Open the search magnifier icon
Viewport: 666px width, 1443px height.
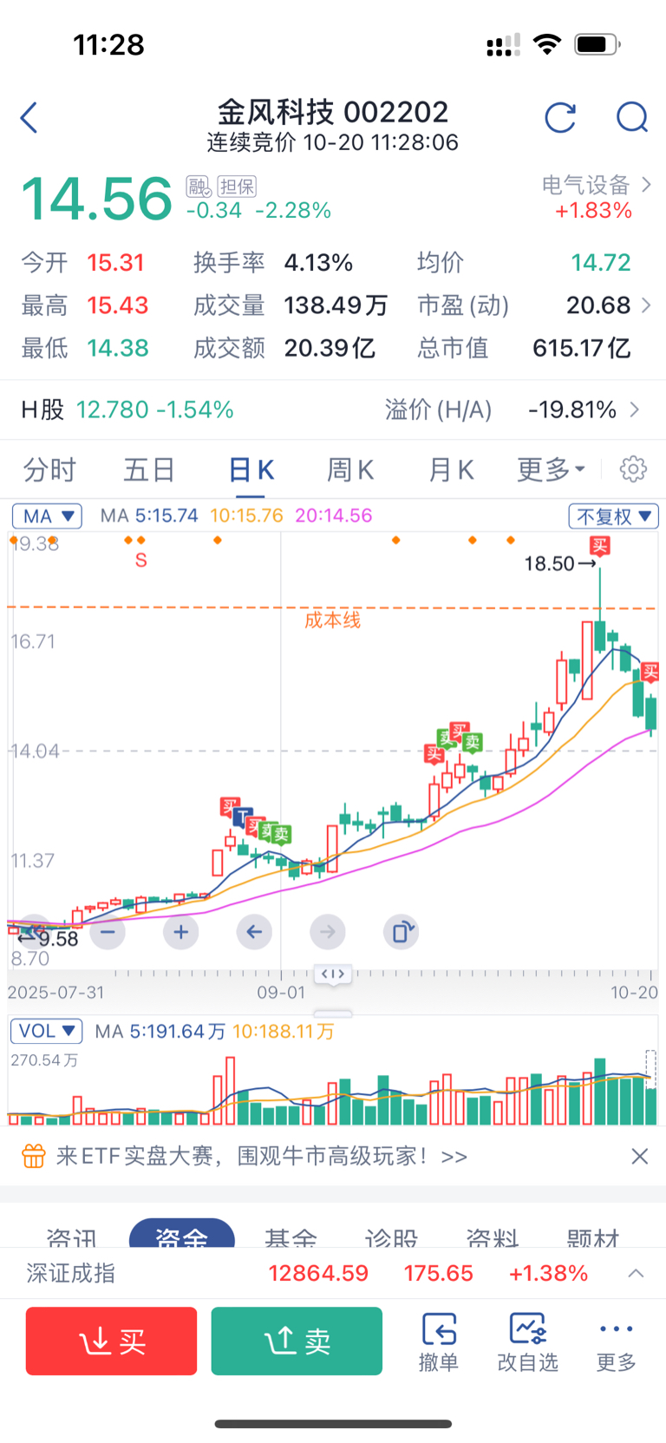pyautogui.click(x=632, y=117)
